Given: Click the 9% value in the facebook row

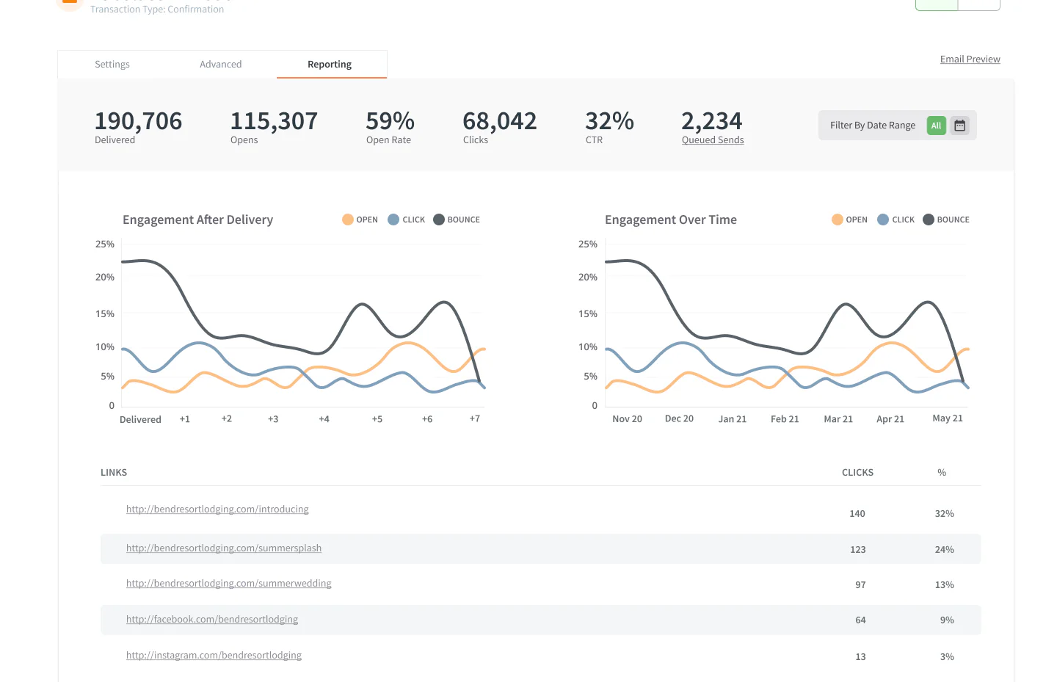Looking at the screenshot, I should 947,620.
